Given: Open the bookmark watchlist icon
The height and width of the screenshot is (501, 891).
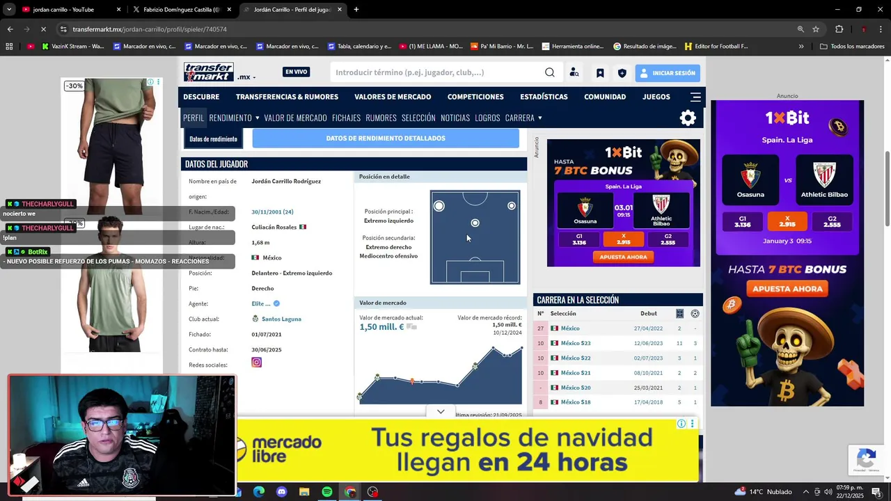Looking at the screenshot, I should click(600, 73).
